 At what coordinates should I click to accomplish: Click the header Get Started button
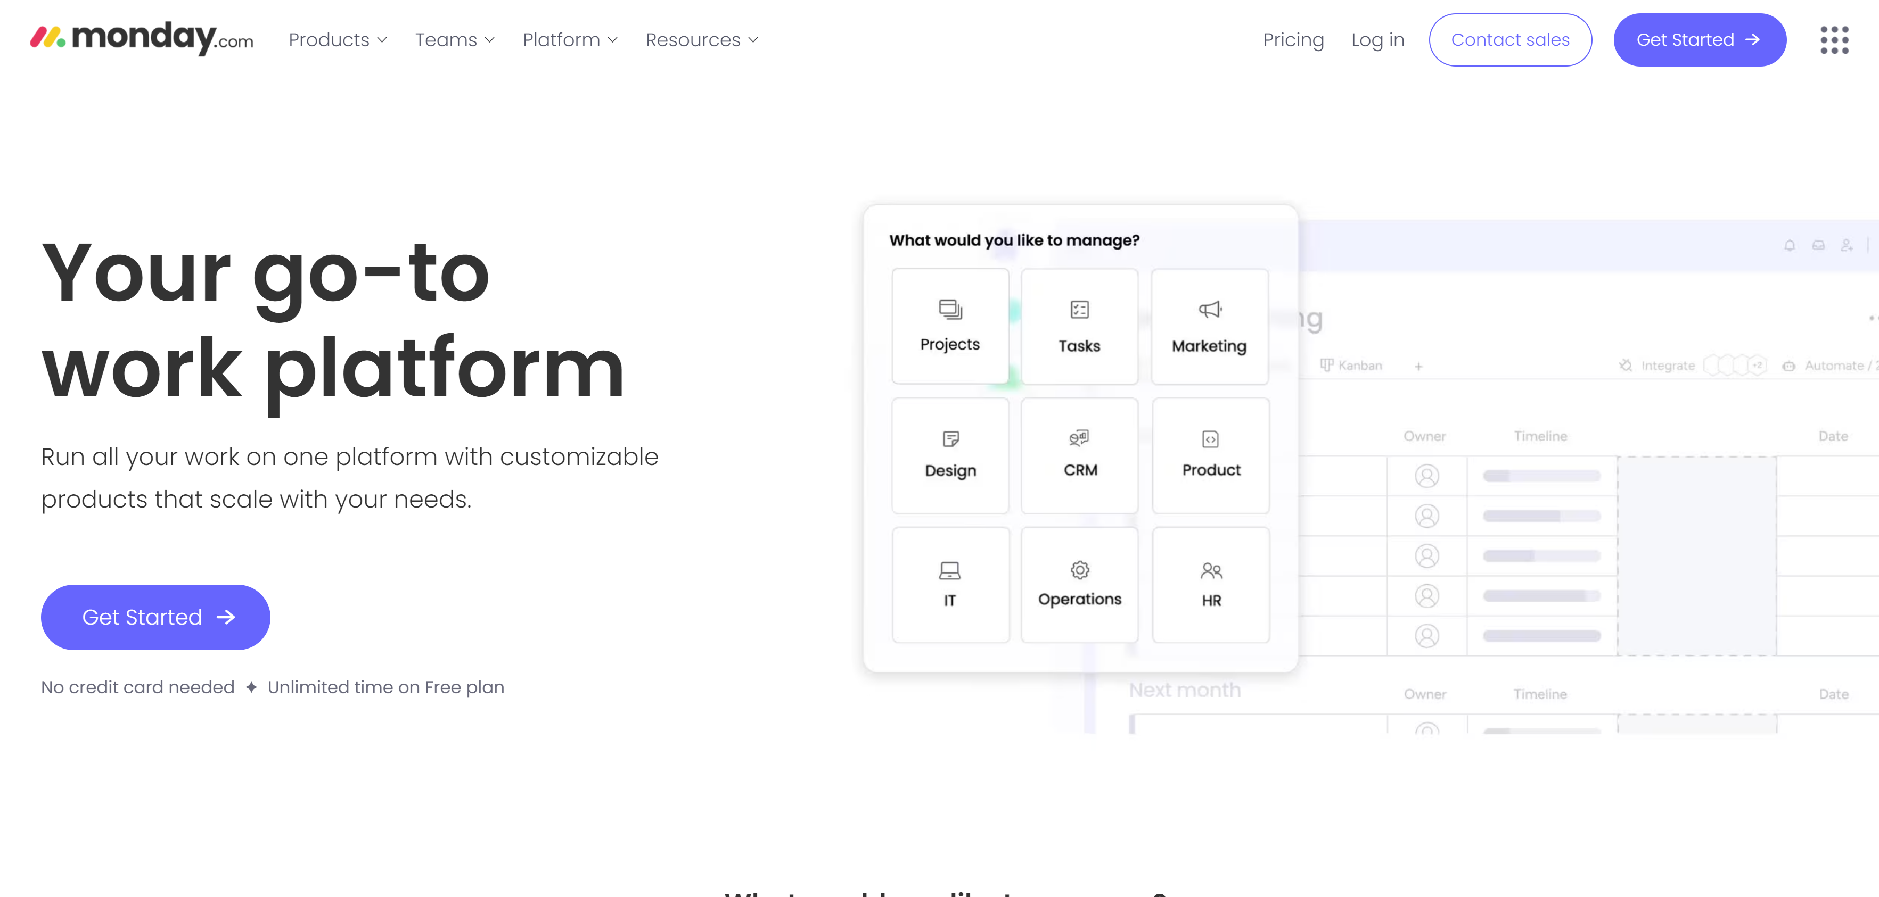coord(1699,40)
